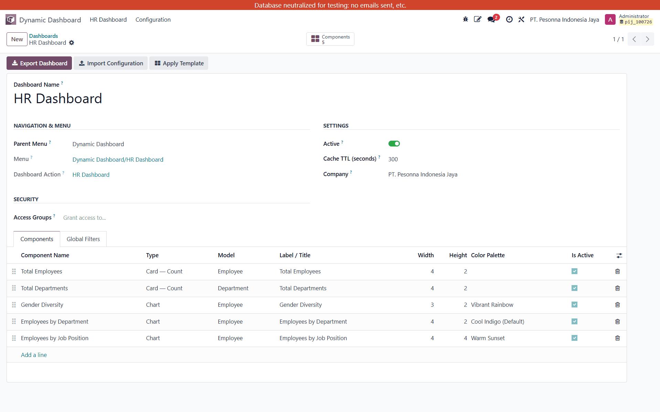Open the Parent Menu selection field
The image size is (660, 412).
[191, 144]
